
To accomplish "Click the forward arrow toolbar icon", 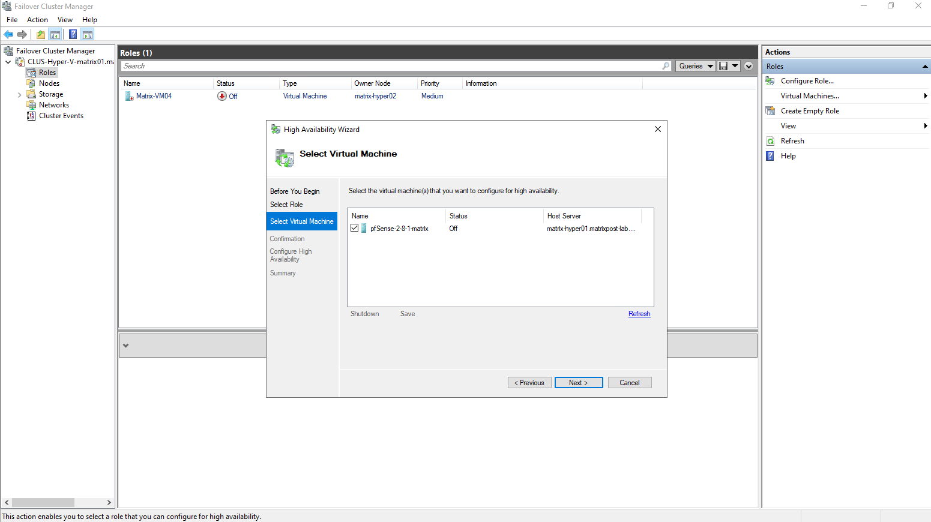I will pos(22,34).
